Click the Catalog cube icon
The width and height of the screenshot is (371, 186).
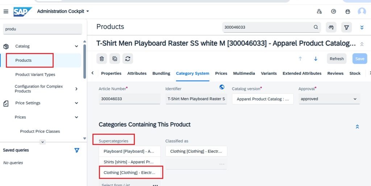point(6,46)
